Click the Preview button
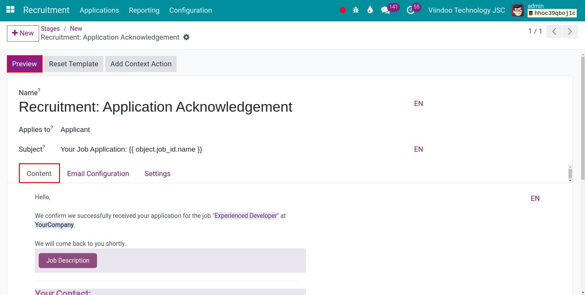585x295 pixels. 24,64
